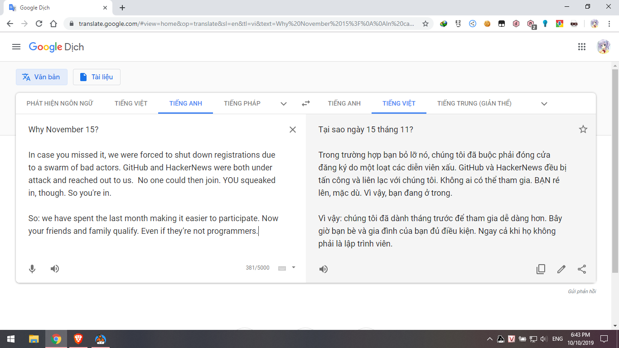The image size is (619, 348).
Task: Open the Google apps grid
Action: point(582,47)
